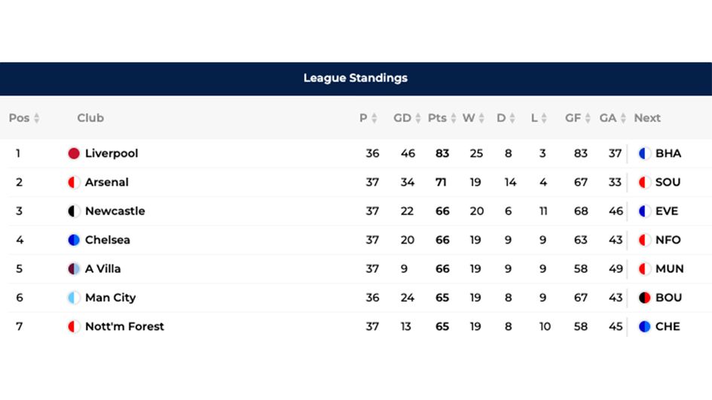Viewport: 712px width, 400px height.
Task: Click the Next column header
Action: click(647, 118)
